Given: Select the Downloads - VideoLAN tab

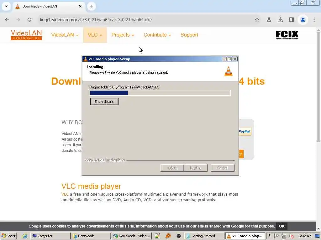Looking at the screenshot, I should click(49, 6).
